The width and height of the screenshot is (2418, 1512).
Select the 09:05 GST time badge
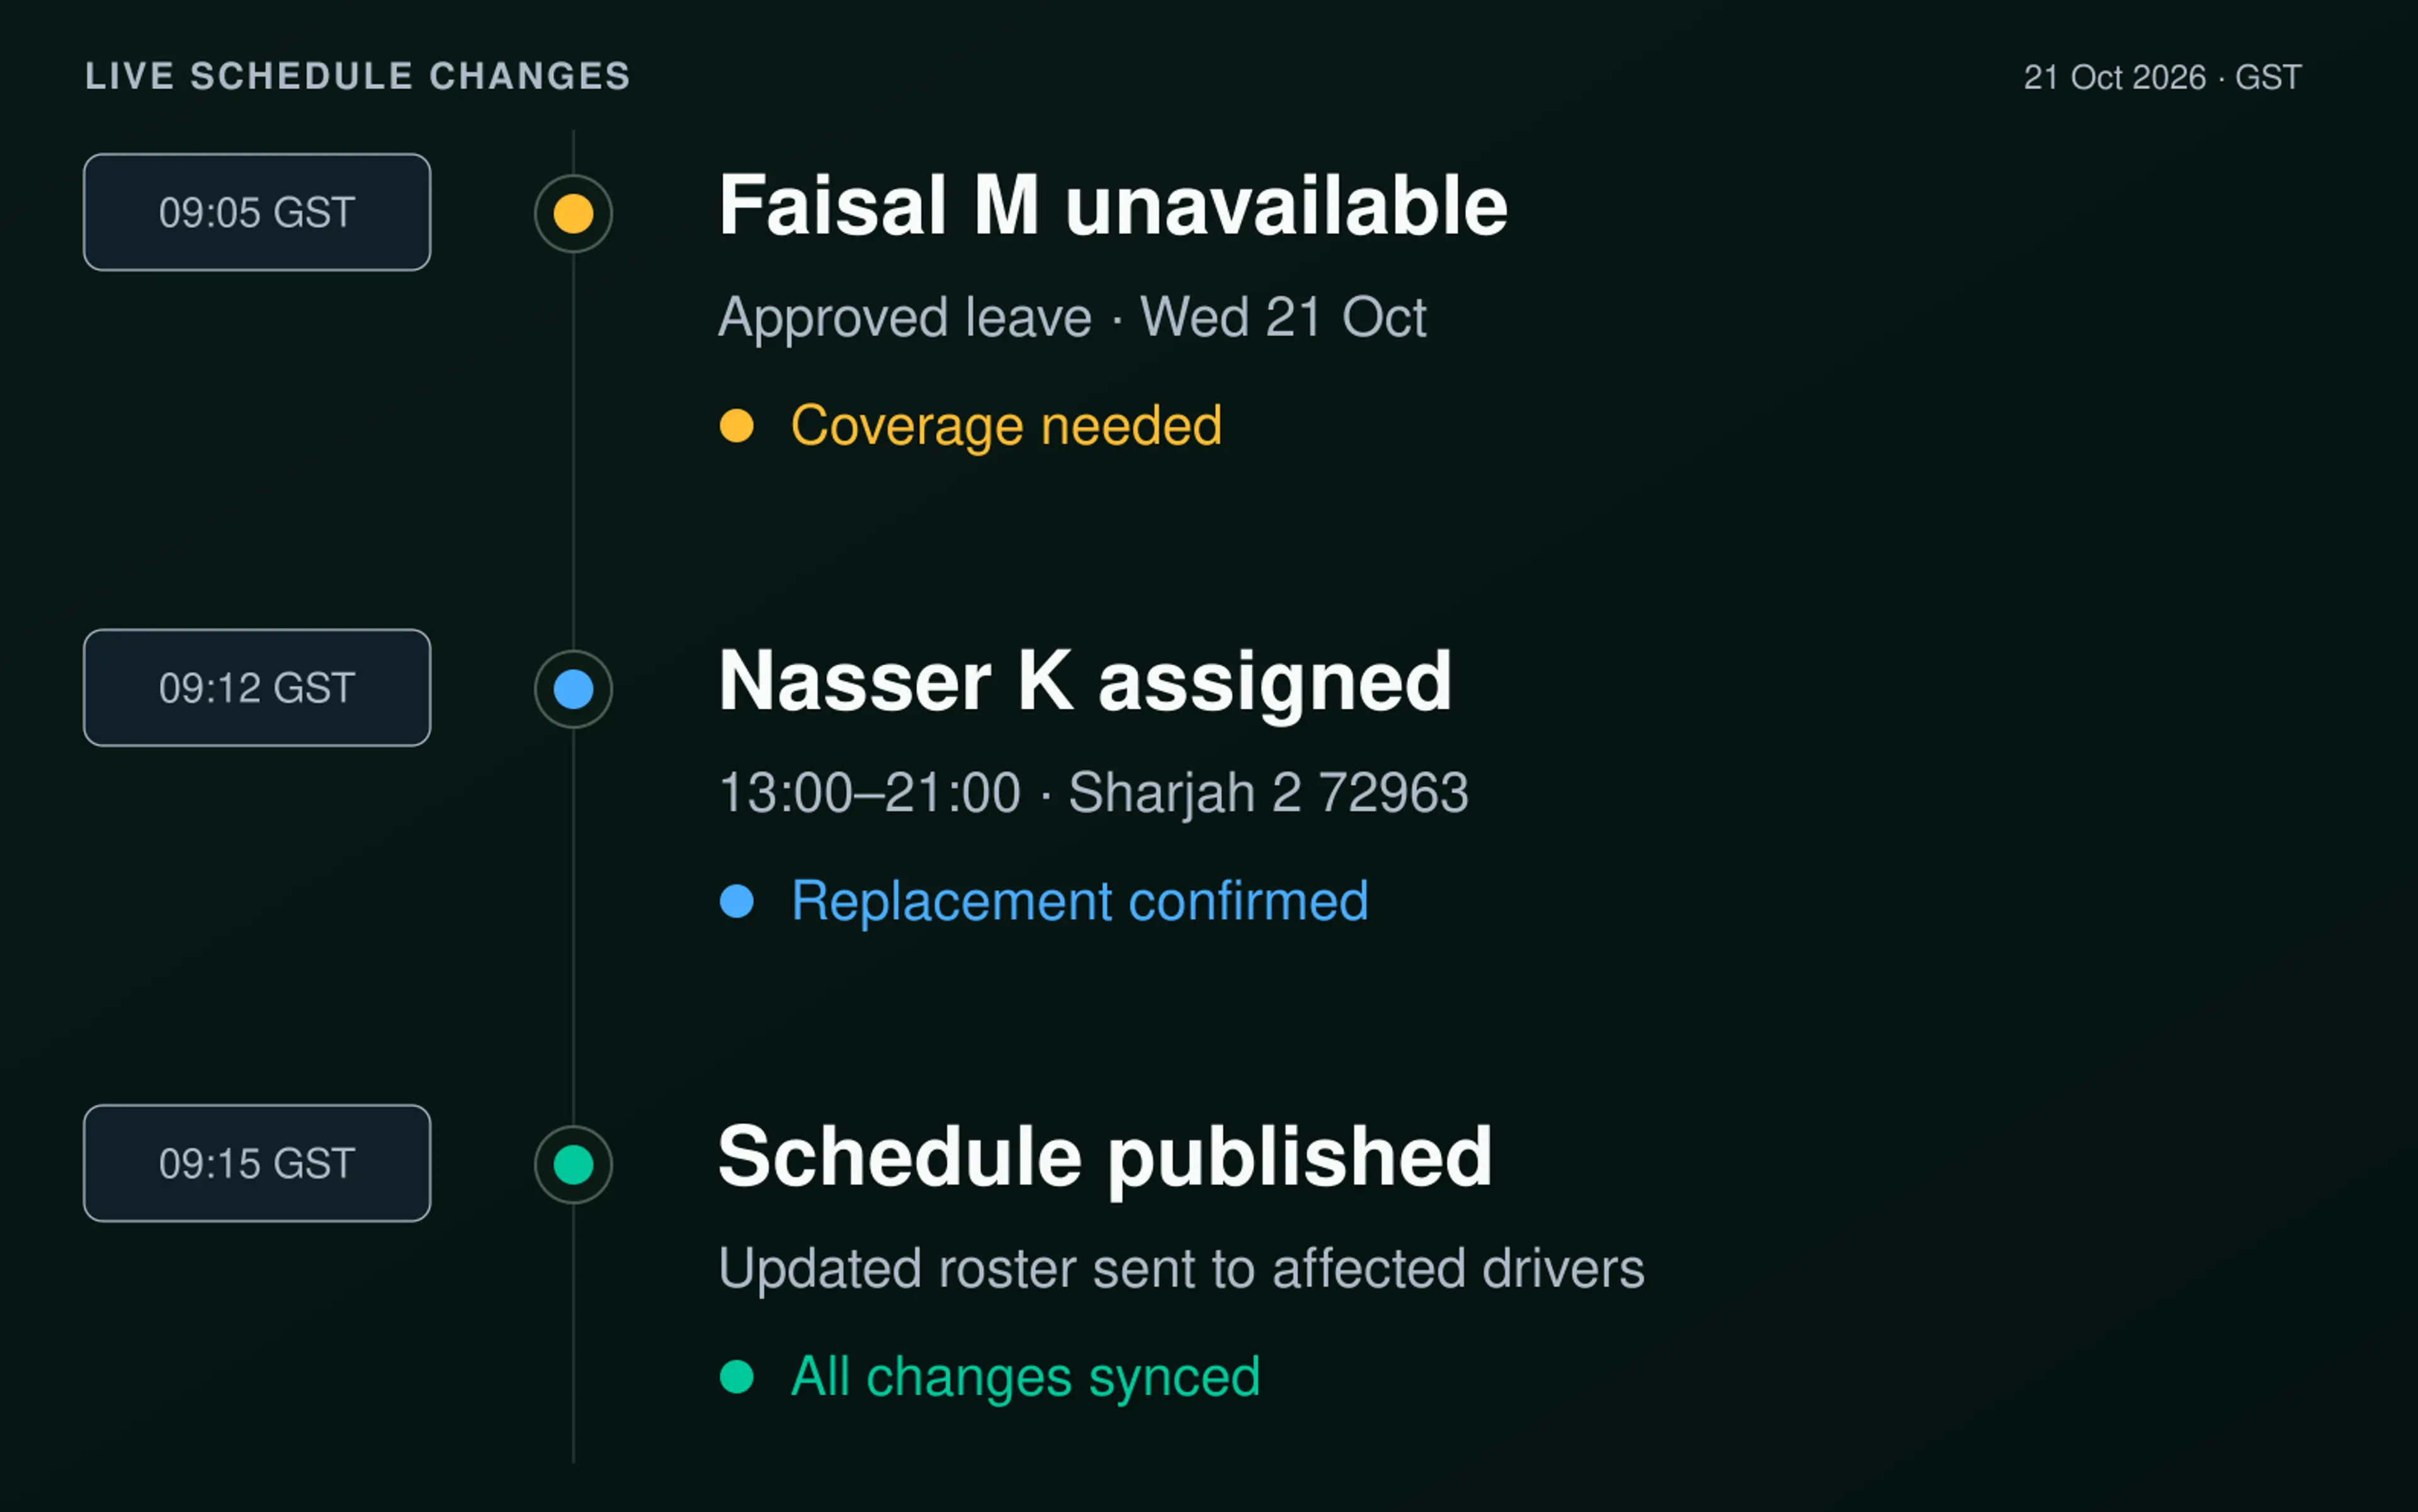pos(257,212)
